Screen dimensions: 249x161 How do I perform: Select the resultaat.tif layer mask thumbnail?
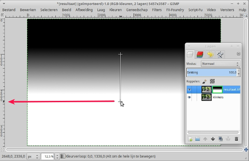coord(217,90)
